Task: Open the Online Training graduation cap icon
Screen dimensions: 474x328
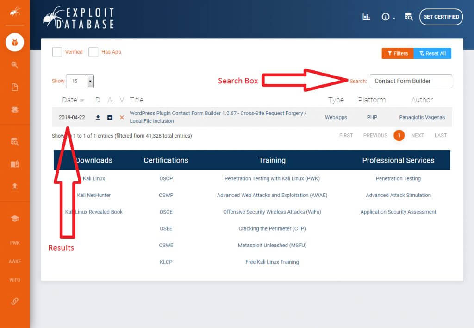Action: point(14,219)
